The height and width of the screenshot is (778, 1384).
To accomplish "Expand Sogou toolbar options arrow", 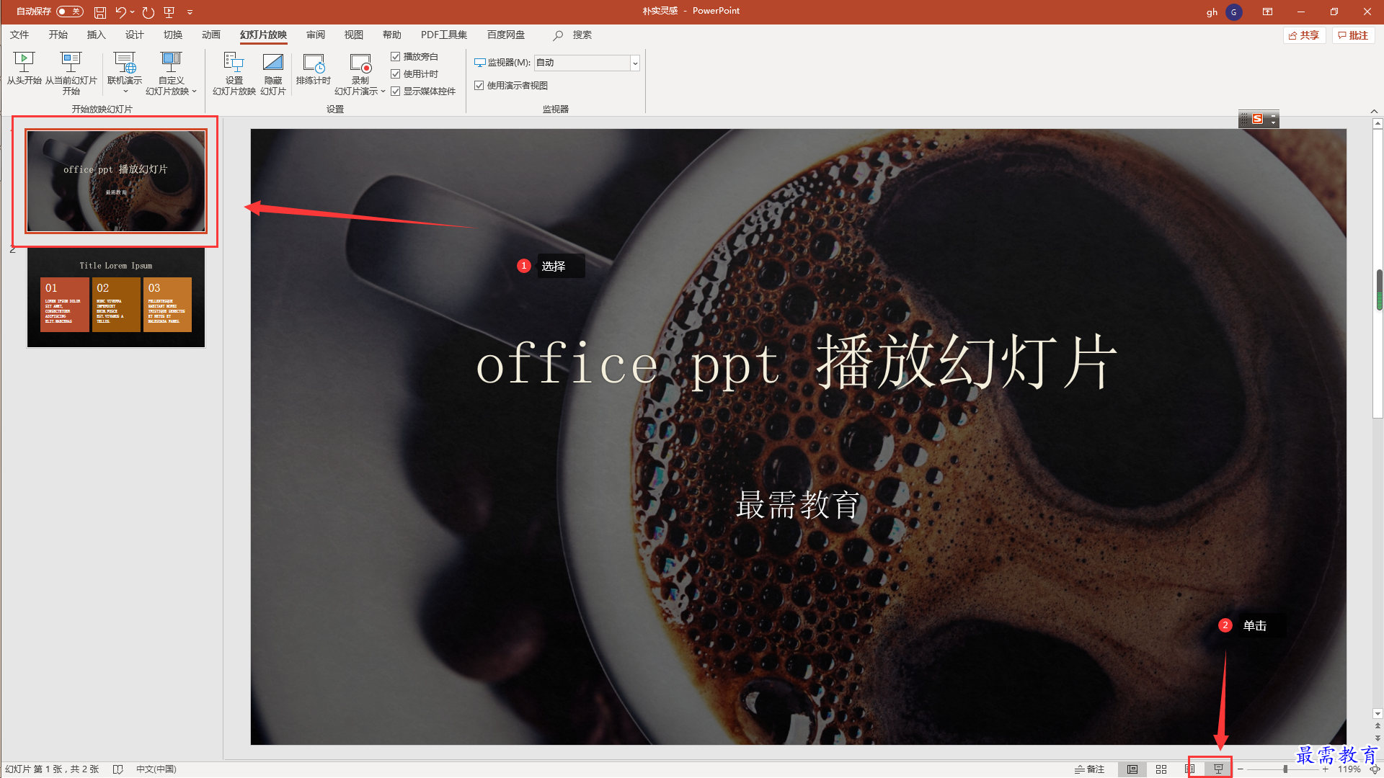I will [x=1274, y=122].
